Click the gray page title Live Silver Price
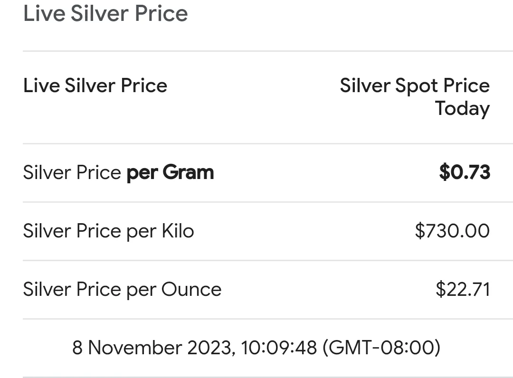The image size is (513, 378). click(105, 13)
